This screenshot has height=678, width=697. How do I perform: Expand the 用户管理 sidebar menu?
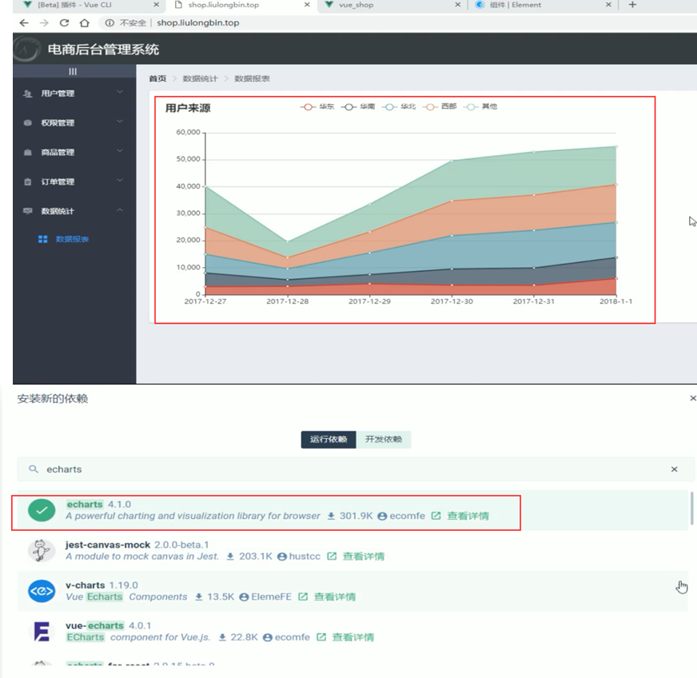click(x=74, y=94)
